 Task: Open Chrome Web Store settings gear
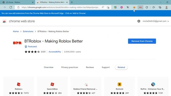point(139,21)
